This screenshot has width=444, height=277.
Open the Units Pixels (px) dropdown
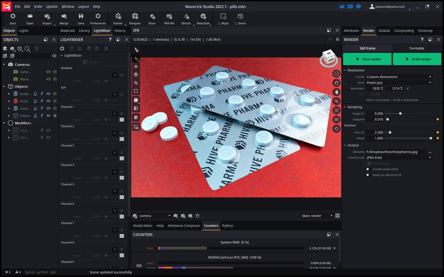399,83
